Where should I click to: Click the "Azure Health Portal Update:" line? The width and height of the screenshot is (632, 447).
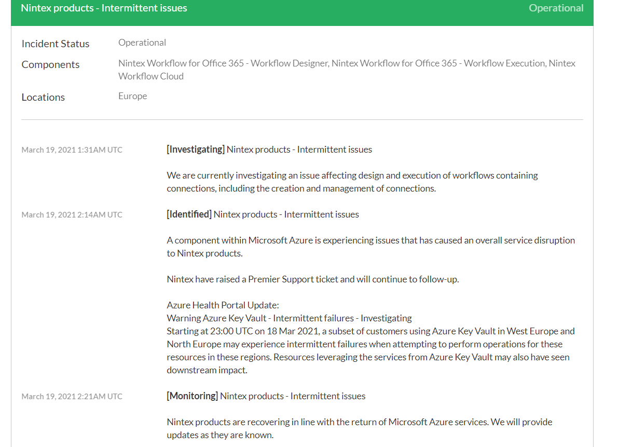(223, 305)
